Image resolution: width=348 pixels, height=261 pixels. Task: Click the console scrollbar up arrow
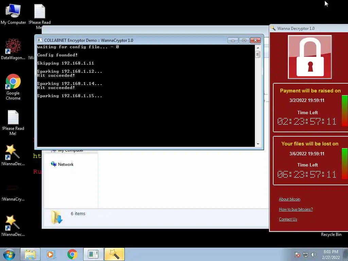click(258, 48)
